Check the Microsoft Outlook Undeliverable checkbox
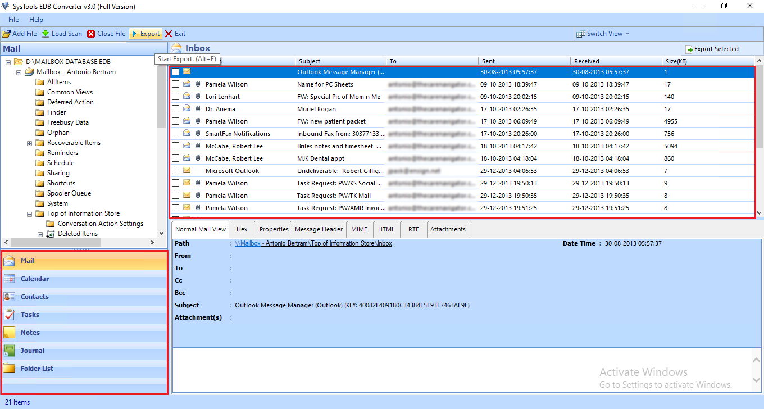 [176, 171]
